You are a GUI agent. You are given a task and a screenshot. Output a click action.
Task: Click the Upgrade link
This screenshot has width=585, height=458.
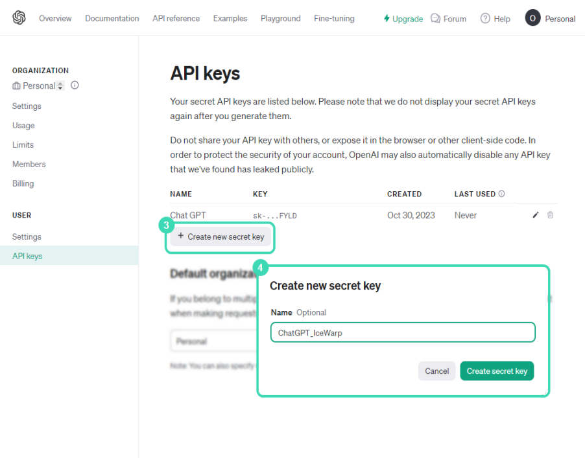click(x=403, y=19)
